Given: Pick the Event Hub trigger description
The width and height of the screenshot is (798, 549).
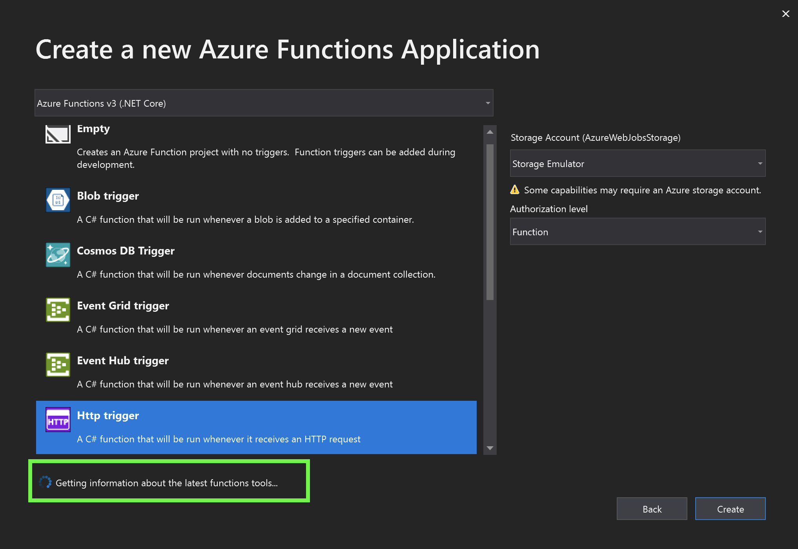Looking at the screenshot, I should pyautogui.click(x=235, y=384).
